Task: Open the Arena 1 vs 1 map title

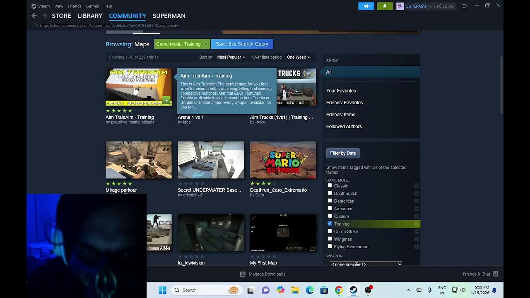Action: [191, 118]
